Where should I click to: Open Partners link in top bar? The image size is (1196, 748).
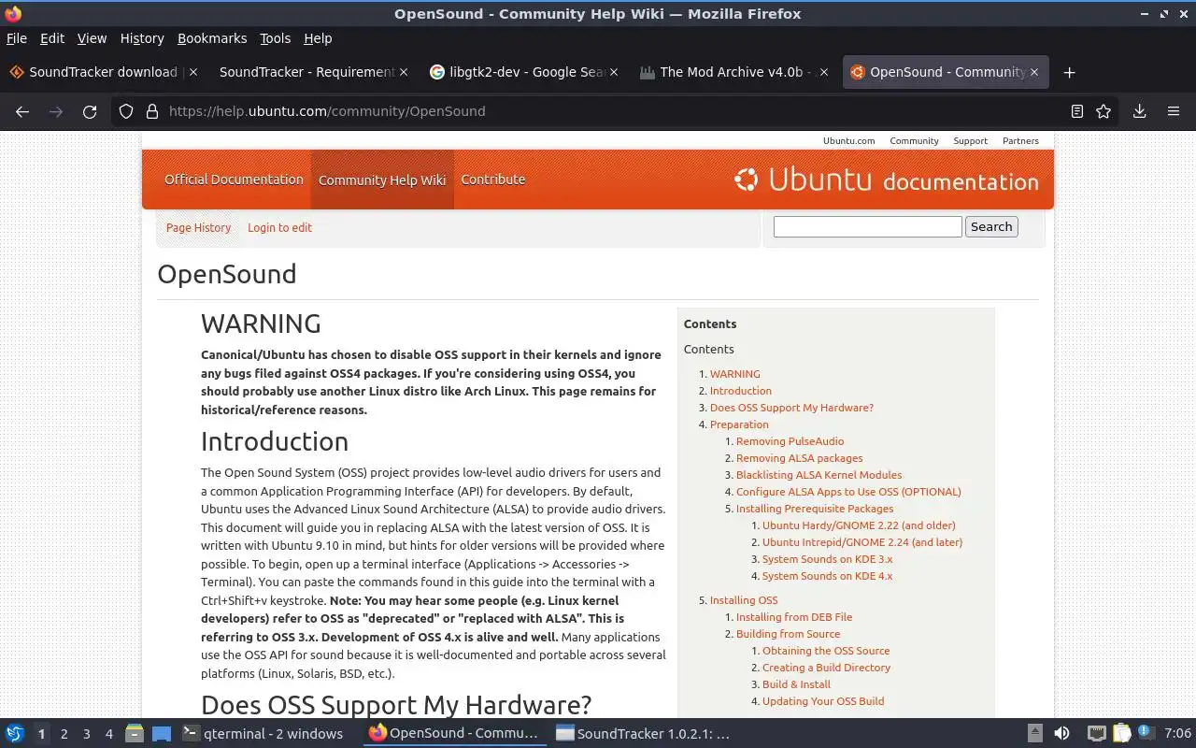(x=1020, y=141)
